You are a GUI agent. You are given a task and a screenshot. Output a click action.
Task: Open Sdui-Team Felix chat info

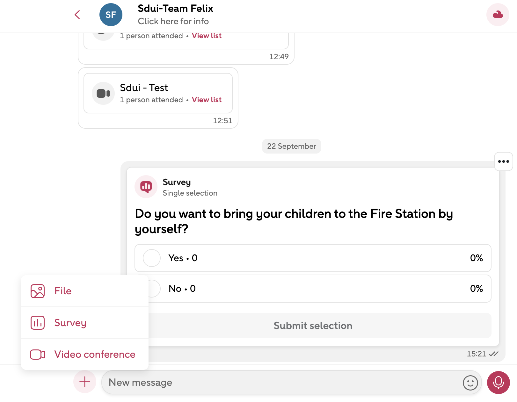click(175, 15)
